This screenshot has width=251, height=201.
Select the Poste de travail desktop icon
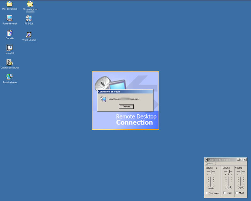click(x=9, y=18)
